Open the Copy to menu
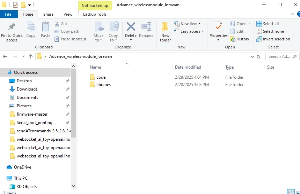Viewport: 300px width, 194px height. click(x=113, y=31)
